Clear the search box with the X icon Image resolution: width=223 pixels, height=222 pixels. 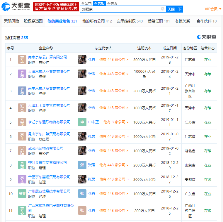(163, 9)
